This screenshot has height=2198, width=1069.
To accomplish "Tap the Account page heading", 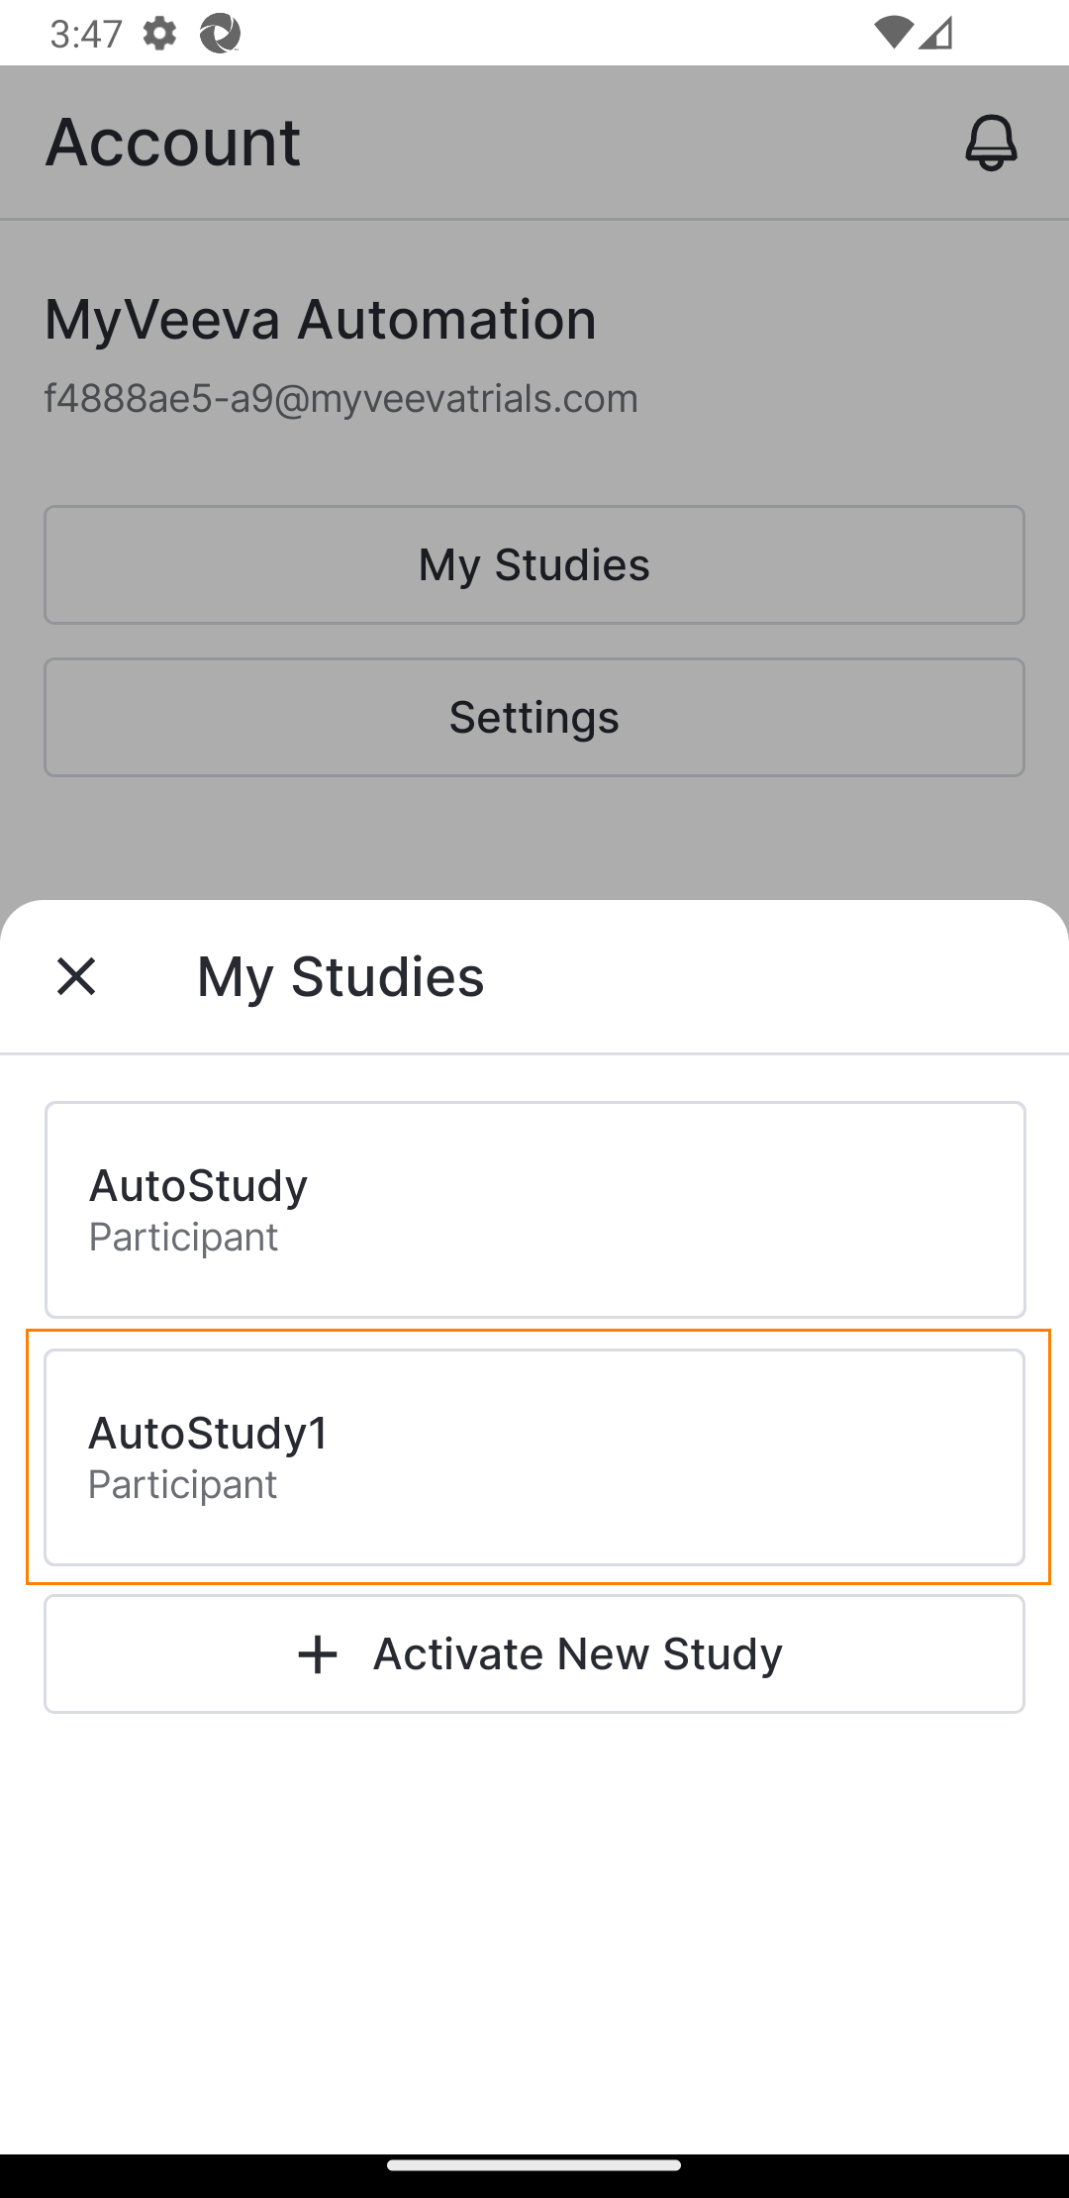I will (173, 142).
